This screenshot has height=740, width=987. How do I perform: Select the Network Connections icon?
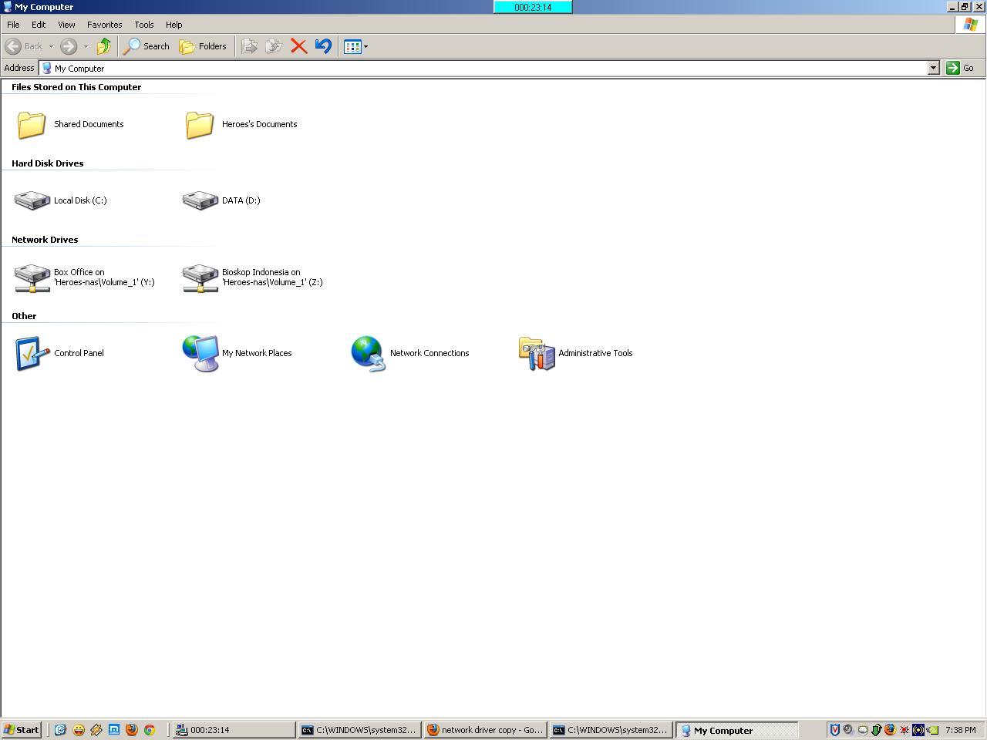[x=369, y=353]
